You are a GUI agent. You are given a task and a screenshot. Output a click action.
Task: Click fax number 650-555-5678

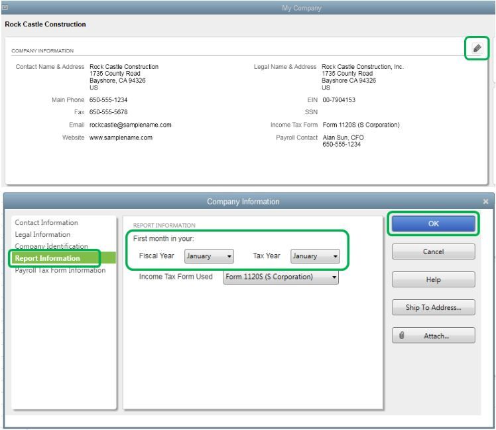click(108, 111)
